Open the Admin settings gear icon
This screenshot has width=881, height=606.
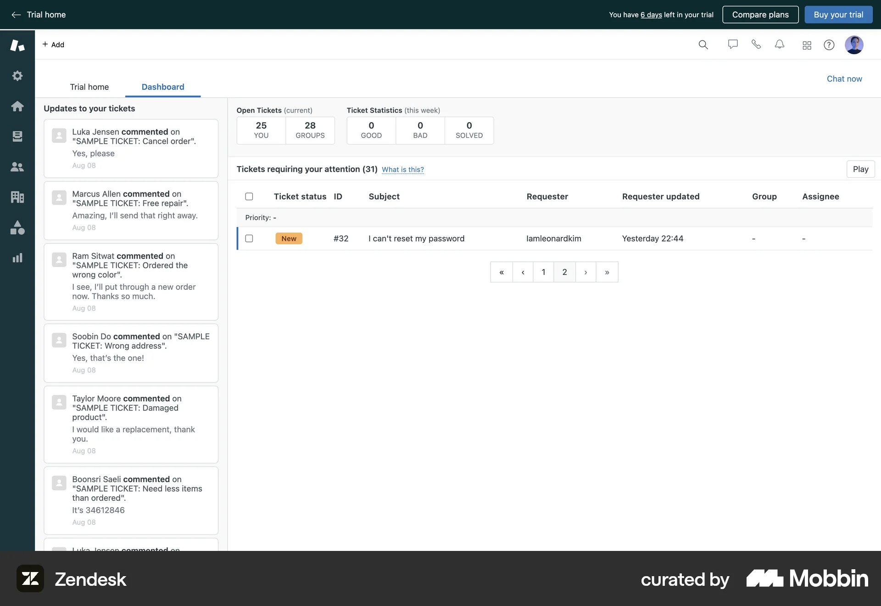17,76
